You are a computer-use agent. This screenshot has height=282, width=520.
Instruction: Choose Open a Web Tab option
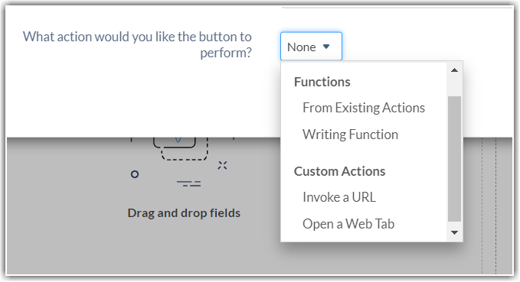tap(348, 224)
